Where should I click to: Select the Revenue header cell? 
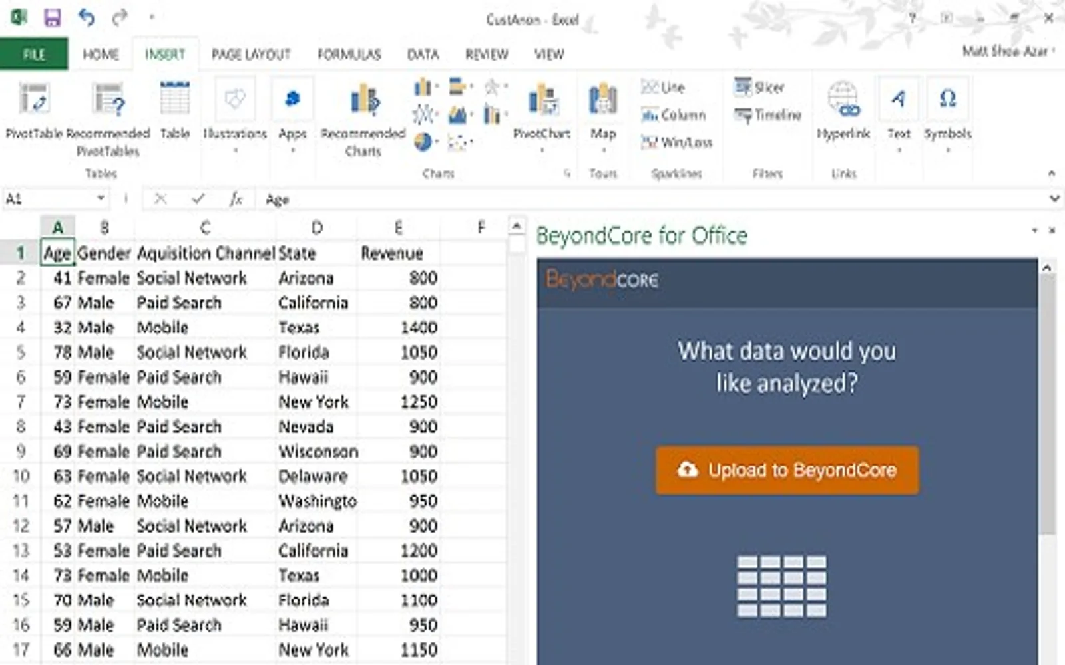coord(398,253)
